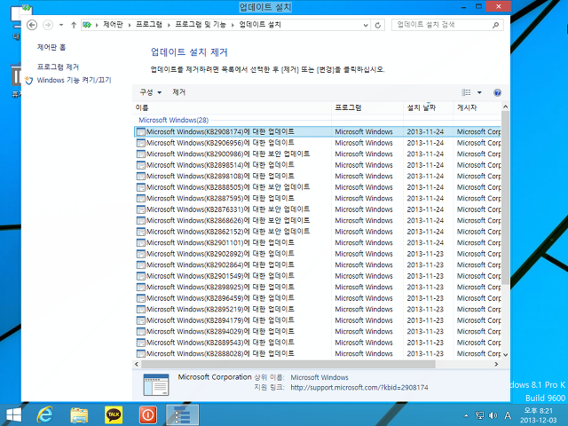Image resolution: width=568 pixels, height=426 pixels.
Task: Sort by the 설치 날짜 column header
Action: [x=428, y=107]
